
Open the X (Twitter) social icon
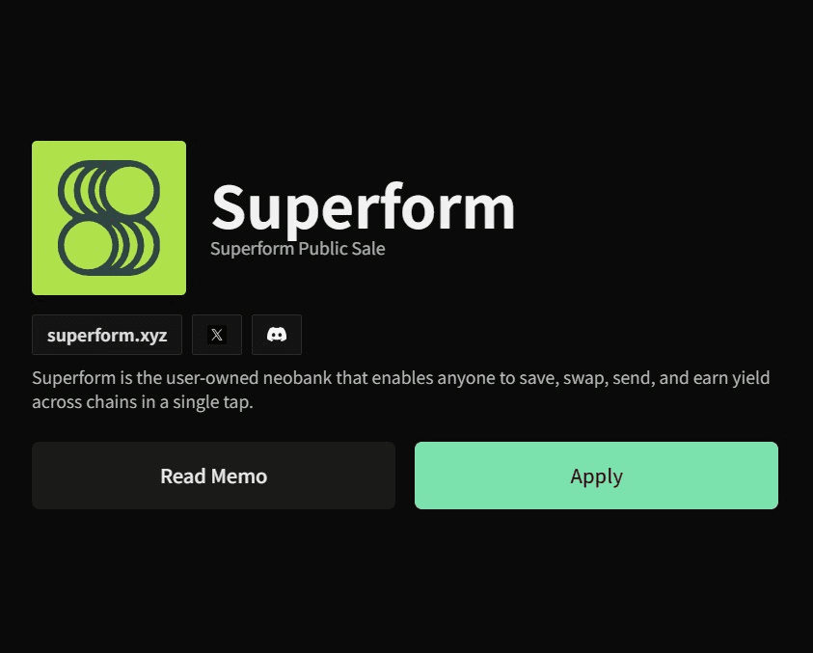(x=217, y=335)
